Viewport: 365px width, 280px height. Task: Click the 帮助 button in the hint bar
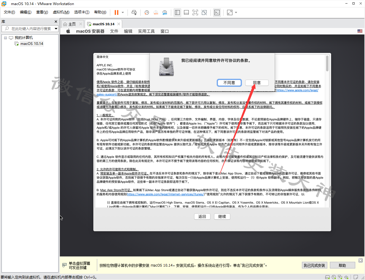tap(342, 265)
